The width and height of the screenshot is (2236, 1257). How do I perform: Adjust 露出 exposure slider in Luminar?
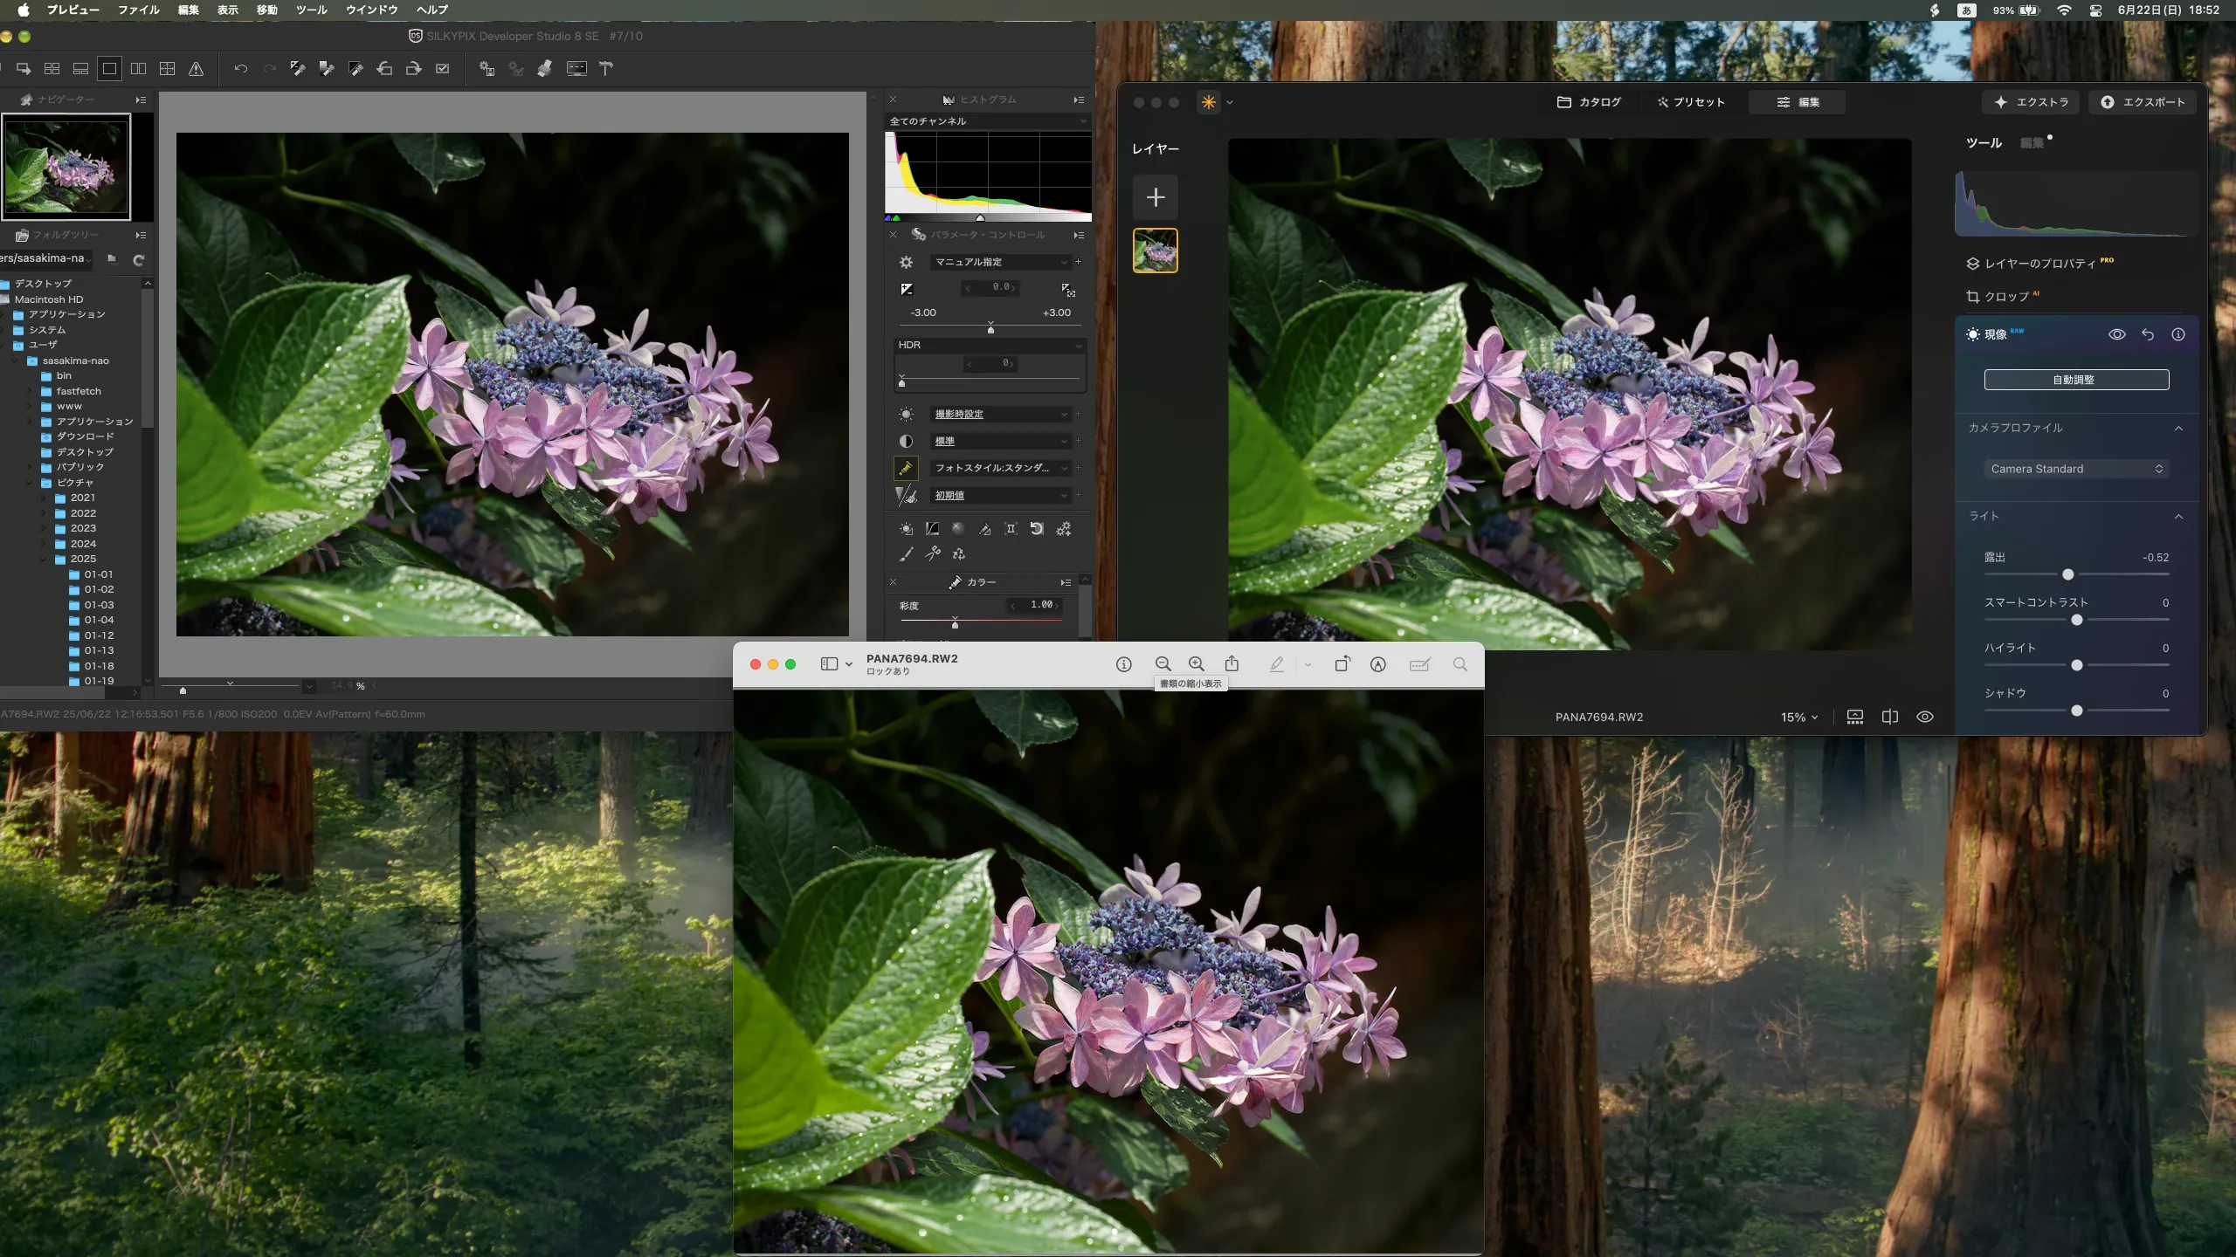2076,574
